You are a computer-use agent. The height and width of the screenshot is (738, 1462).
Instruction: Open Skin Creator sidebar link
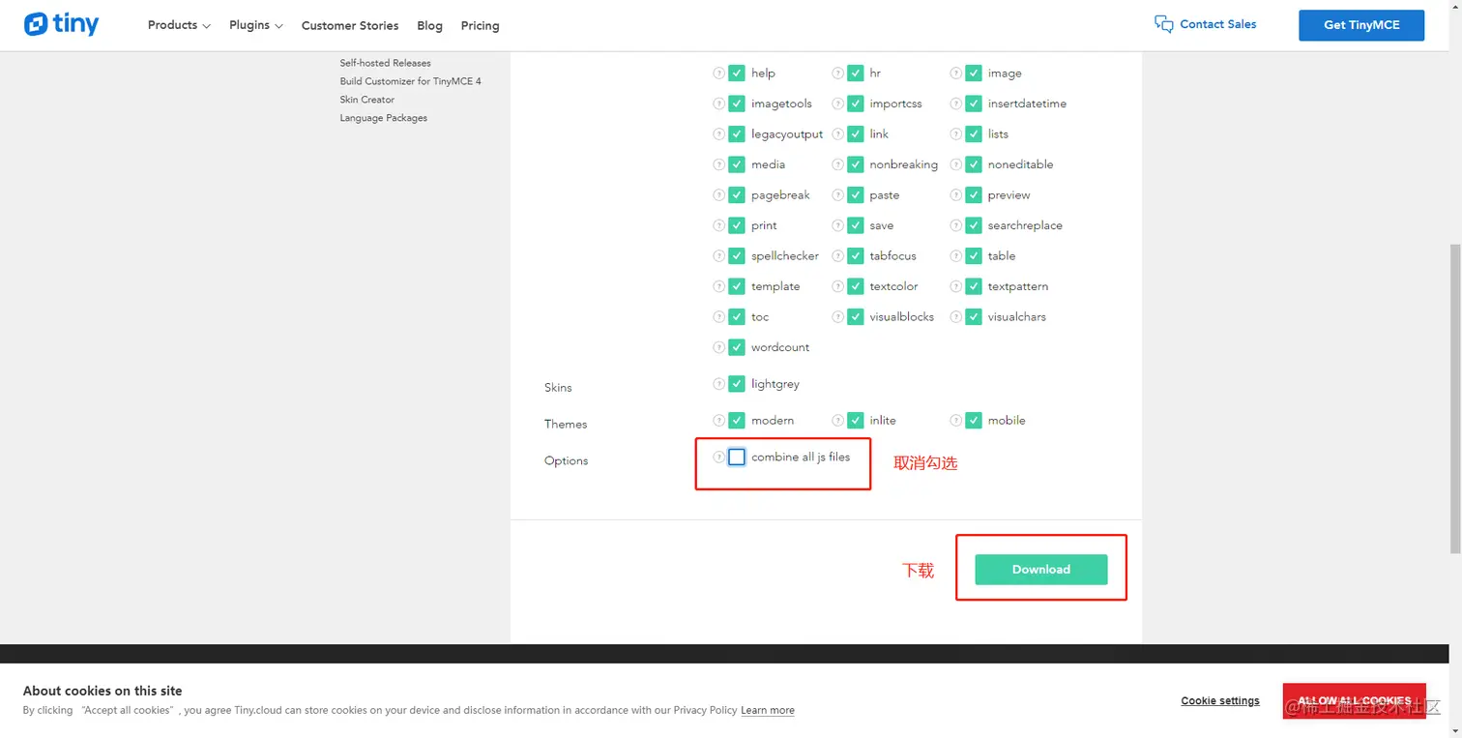point(366,100)
